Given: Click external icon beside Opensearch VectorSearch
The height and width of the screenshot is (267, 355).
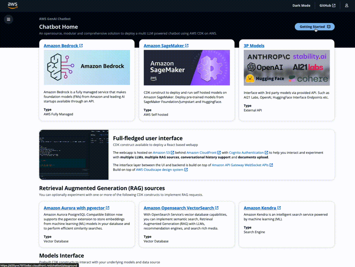Looking at the screenshot, I should [x=217, y=208].
